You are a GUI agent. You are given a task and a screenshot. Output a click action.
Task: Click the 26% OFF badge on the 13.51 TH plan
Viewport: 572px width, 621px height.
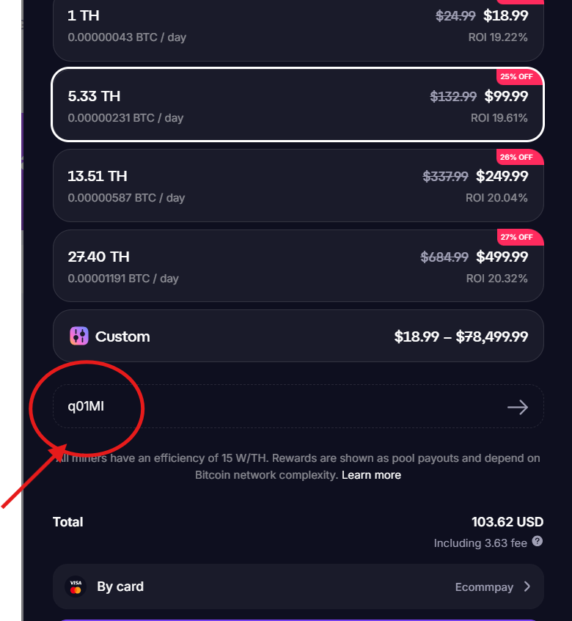[x=518, y=156]
